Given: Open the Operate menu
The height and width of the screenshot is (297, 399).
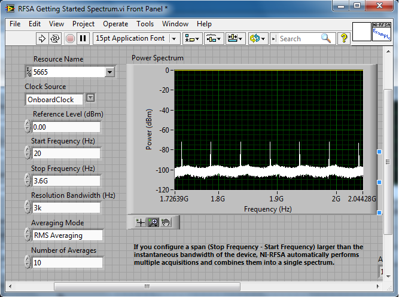Looking at the screenshot, I should tap(115, 24).
